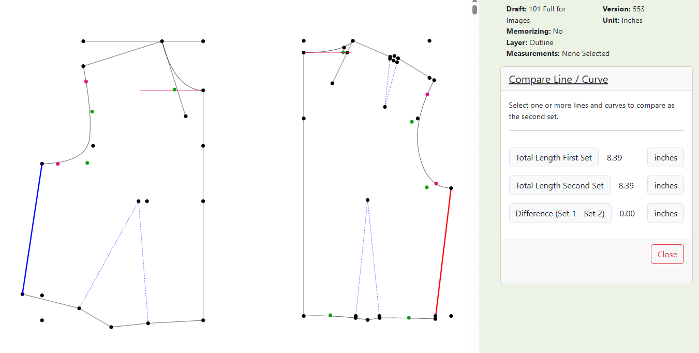The width and height of the screenshot is (699, 353).
Task: Click the Compare Line / Curve heading
Action: coord(558,79)
